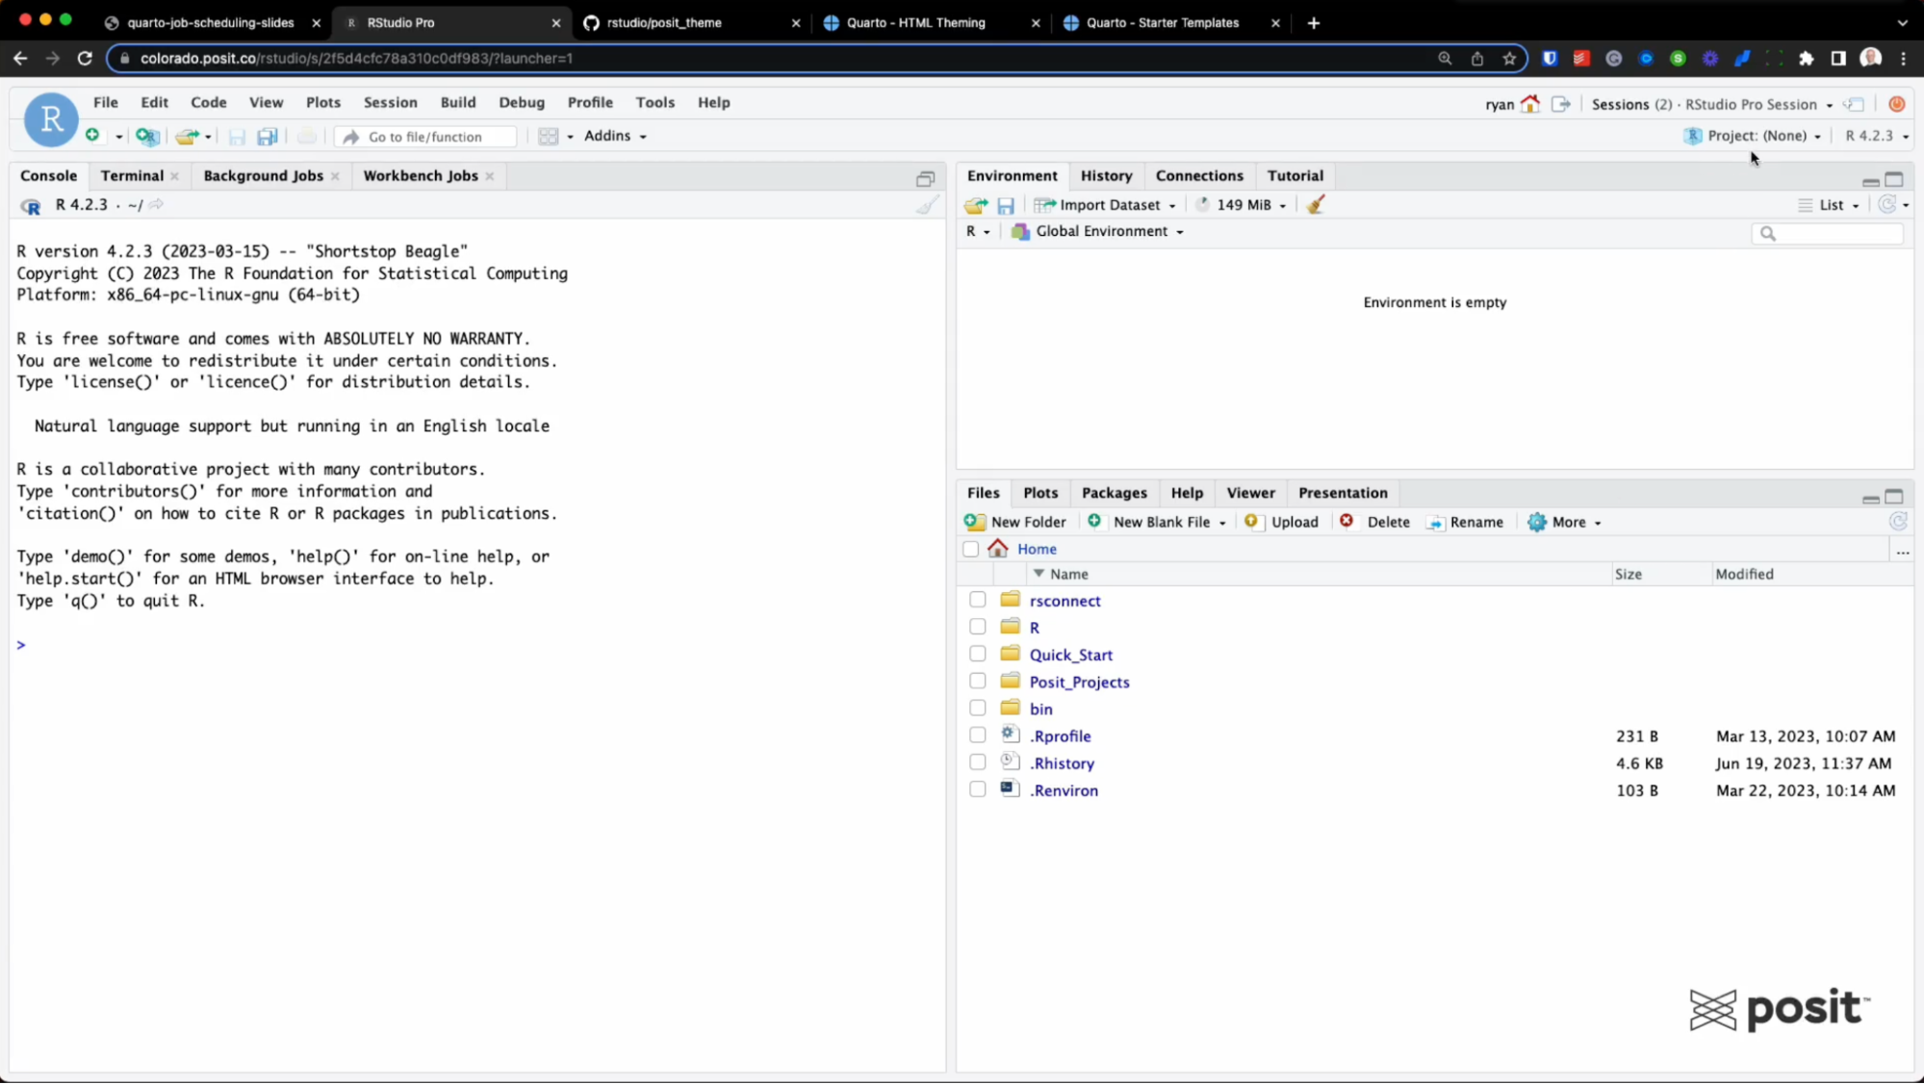The image size is (1924, 1084).
Task: Open an existing file
Action: pyautogui.click(x=187, y=136)
